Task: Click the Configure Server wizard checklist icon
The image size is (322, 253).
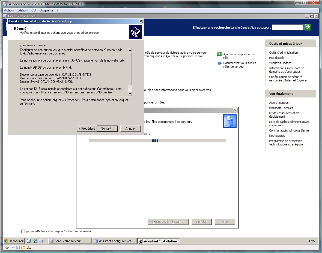Action: click(x=229, y=121)
